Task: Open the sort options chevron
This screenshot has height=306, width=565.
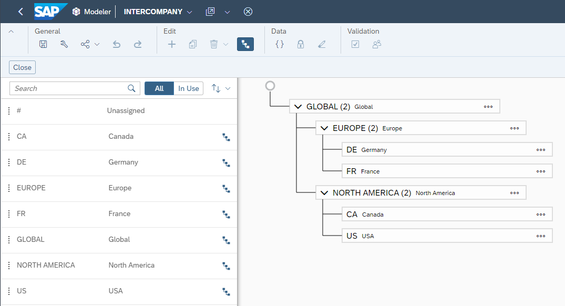Action: tap(228, 88)
